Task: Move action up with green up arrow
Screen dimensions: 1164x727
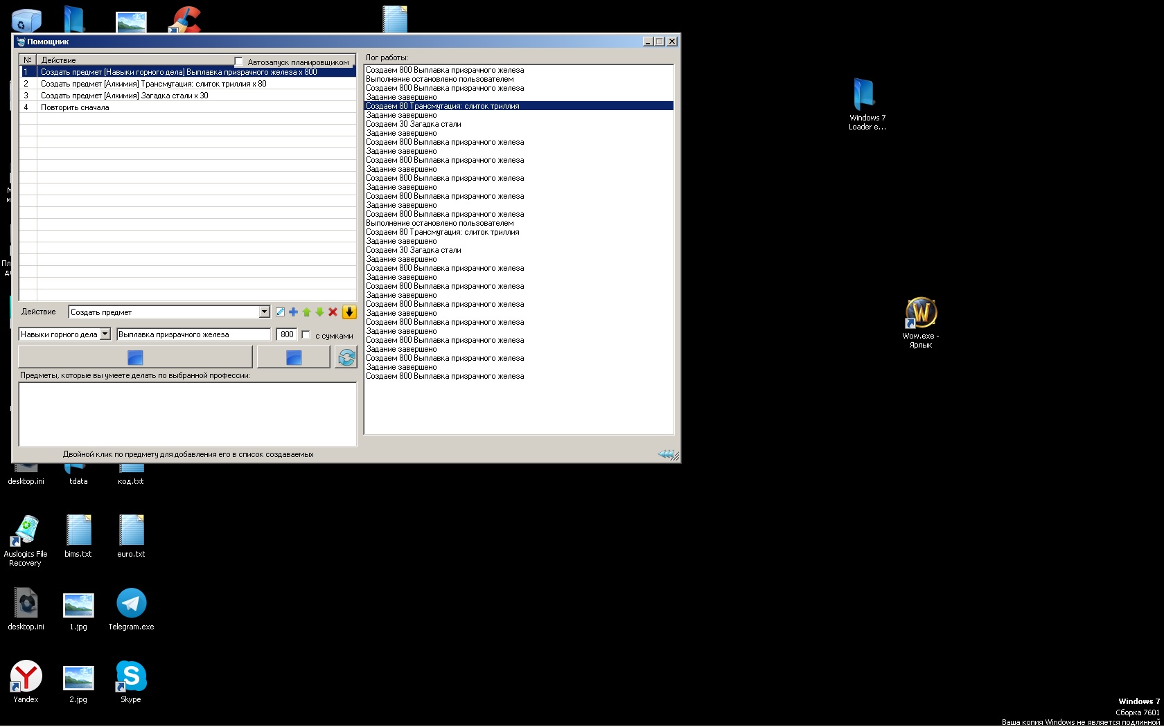Action: click(306, 312)
